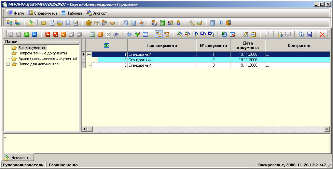
Task: Click the green funnel filter icon
Action: 137,34
